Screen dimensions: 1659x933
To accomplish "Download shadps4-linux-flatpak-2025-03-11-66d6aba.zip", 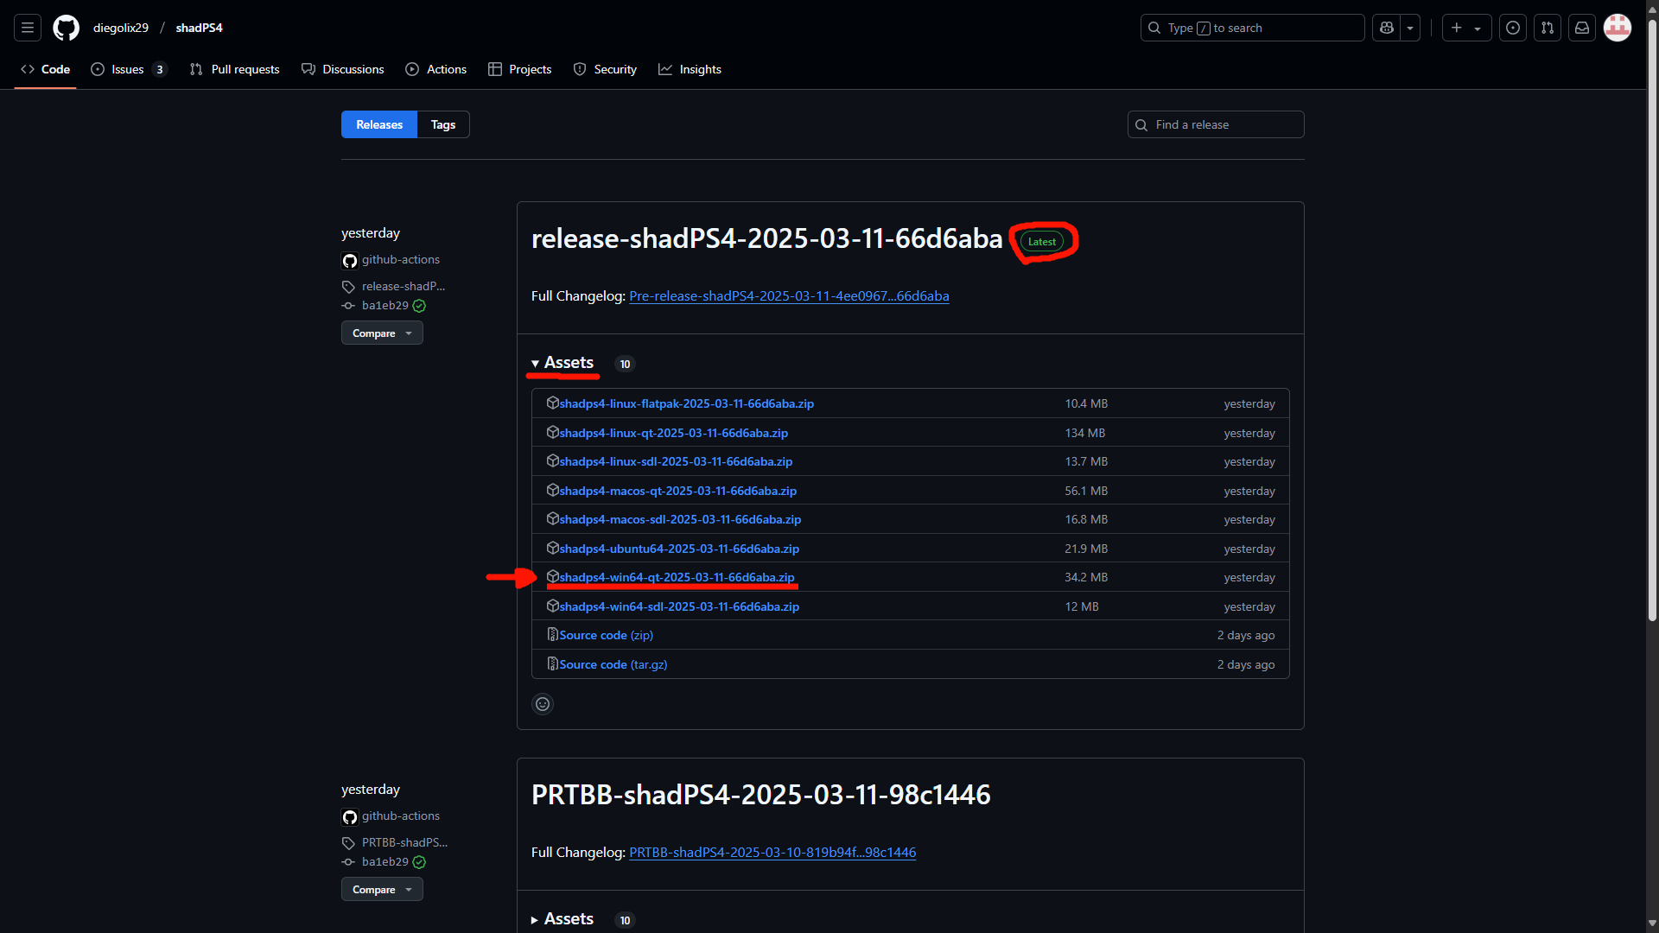I will point(687,403).
